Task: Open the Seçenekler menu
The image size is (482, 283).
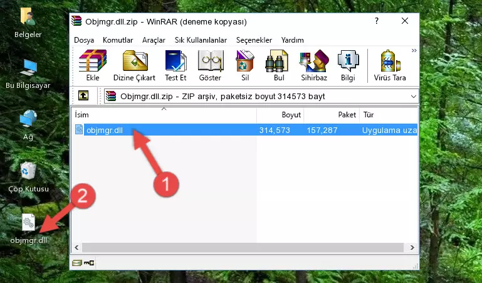Action: tap(254, 40)
